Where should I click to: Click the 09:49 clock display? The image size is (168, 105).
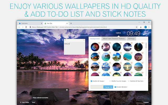[x=134, y=33]
